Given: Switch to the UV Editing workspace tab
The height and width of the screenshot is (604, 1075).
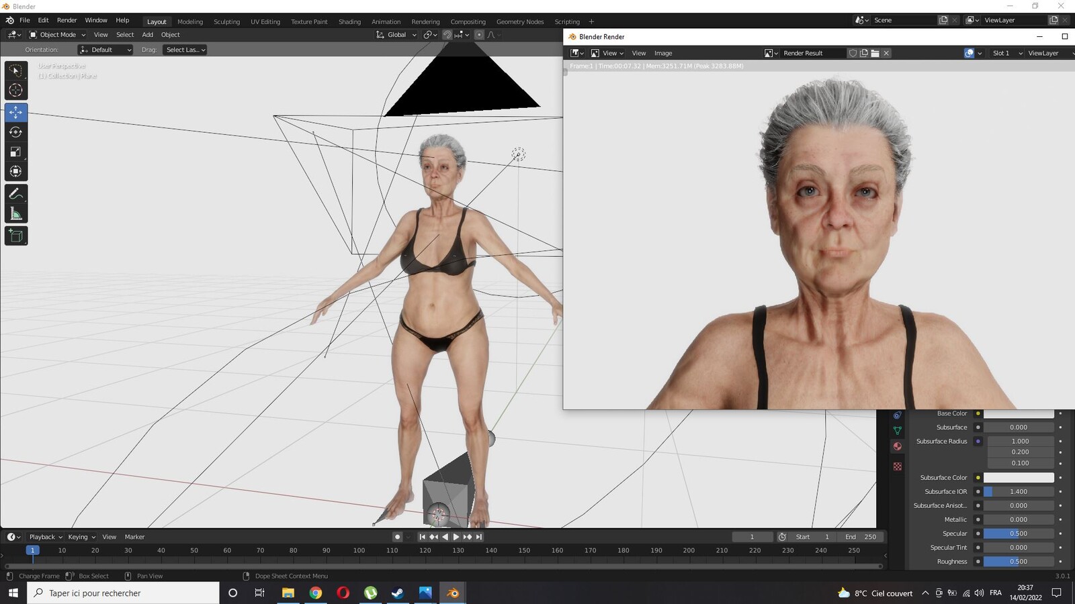Looking at the screenshot, I should pyautogui.click(x=265, y=21).
